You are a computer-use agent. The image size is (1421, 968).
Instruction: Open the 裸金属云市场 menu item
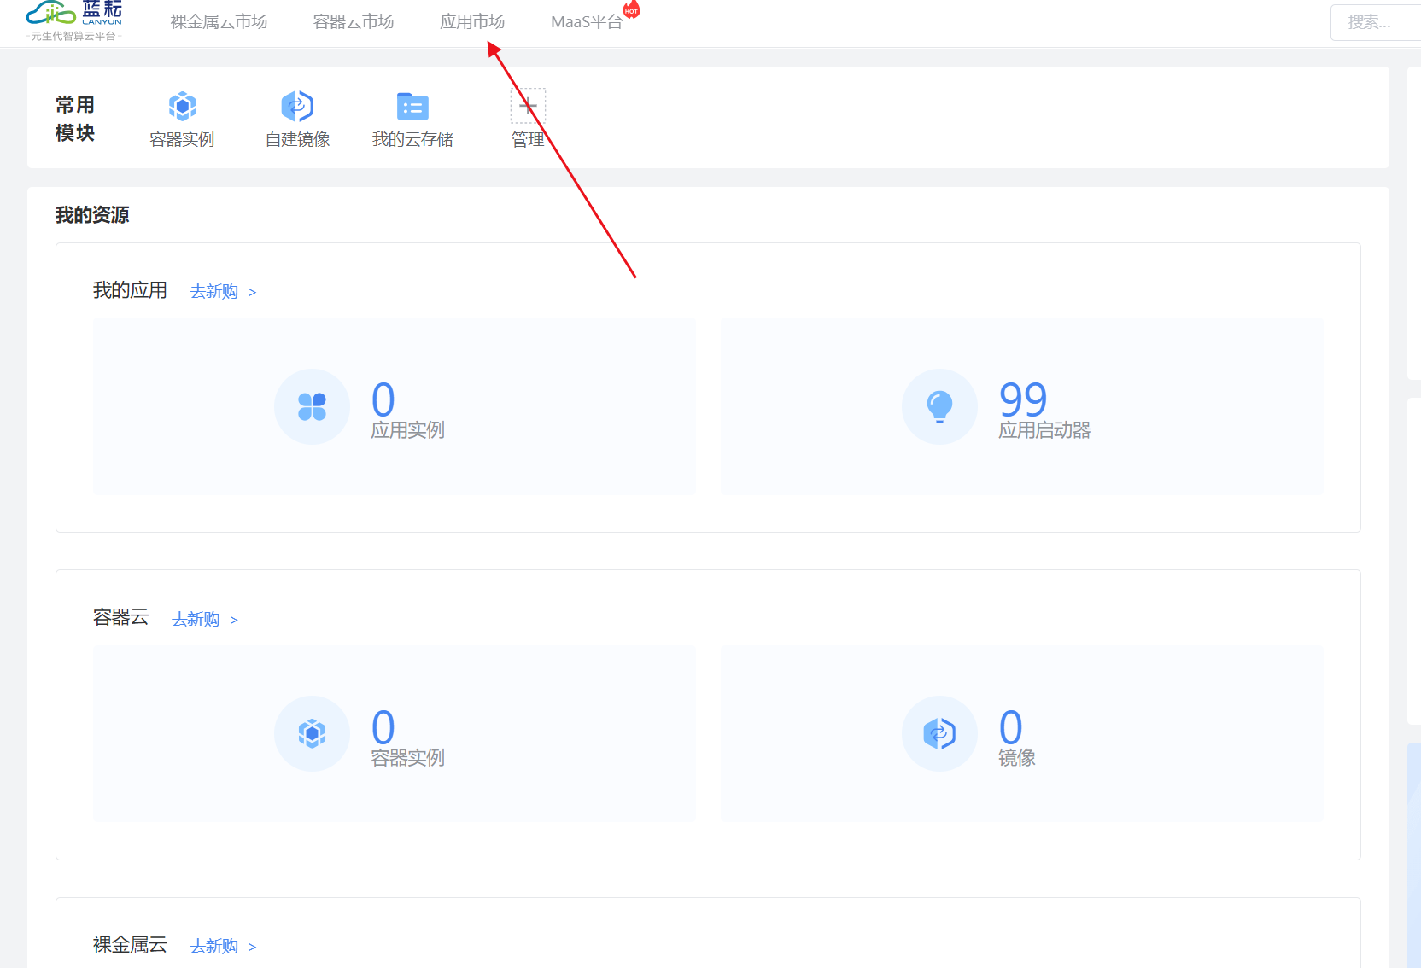click(x=219, y=22)
